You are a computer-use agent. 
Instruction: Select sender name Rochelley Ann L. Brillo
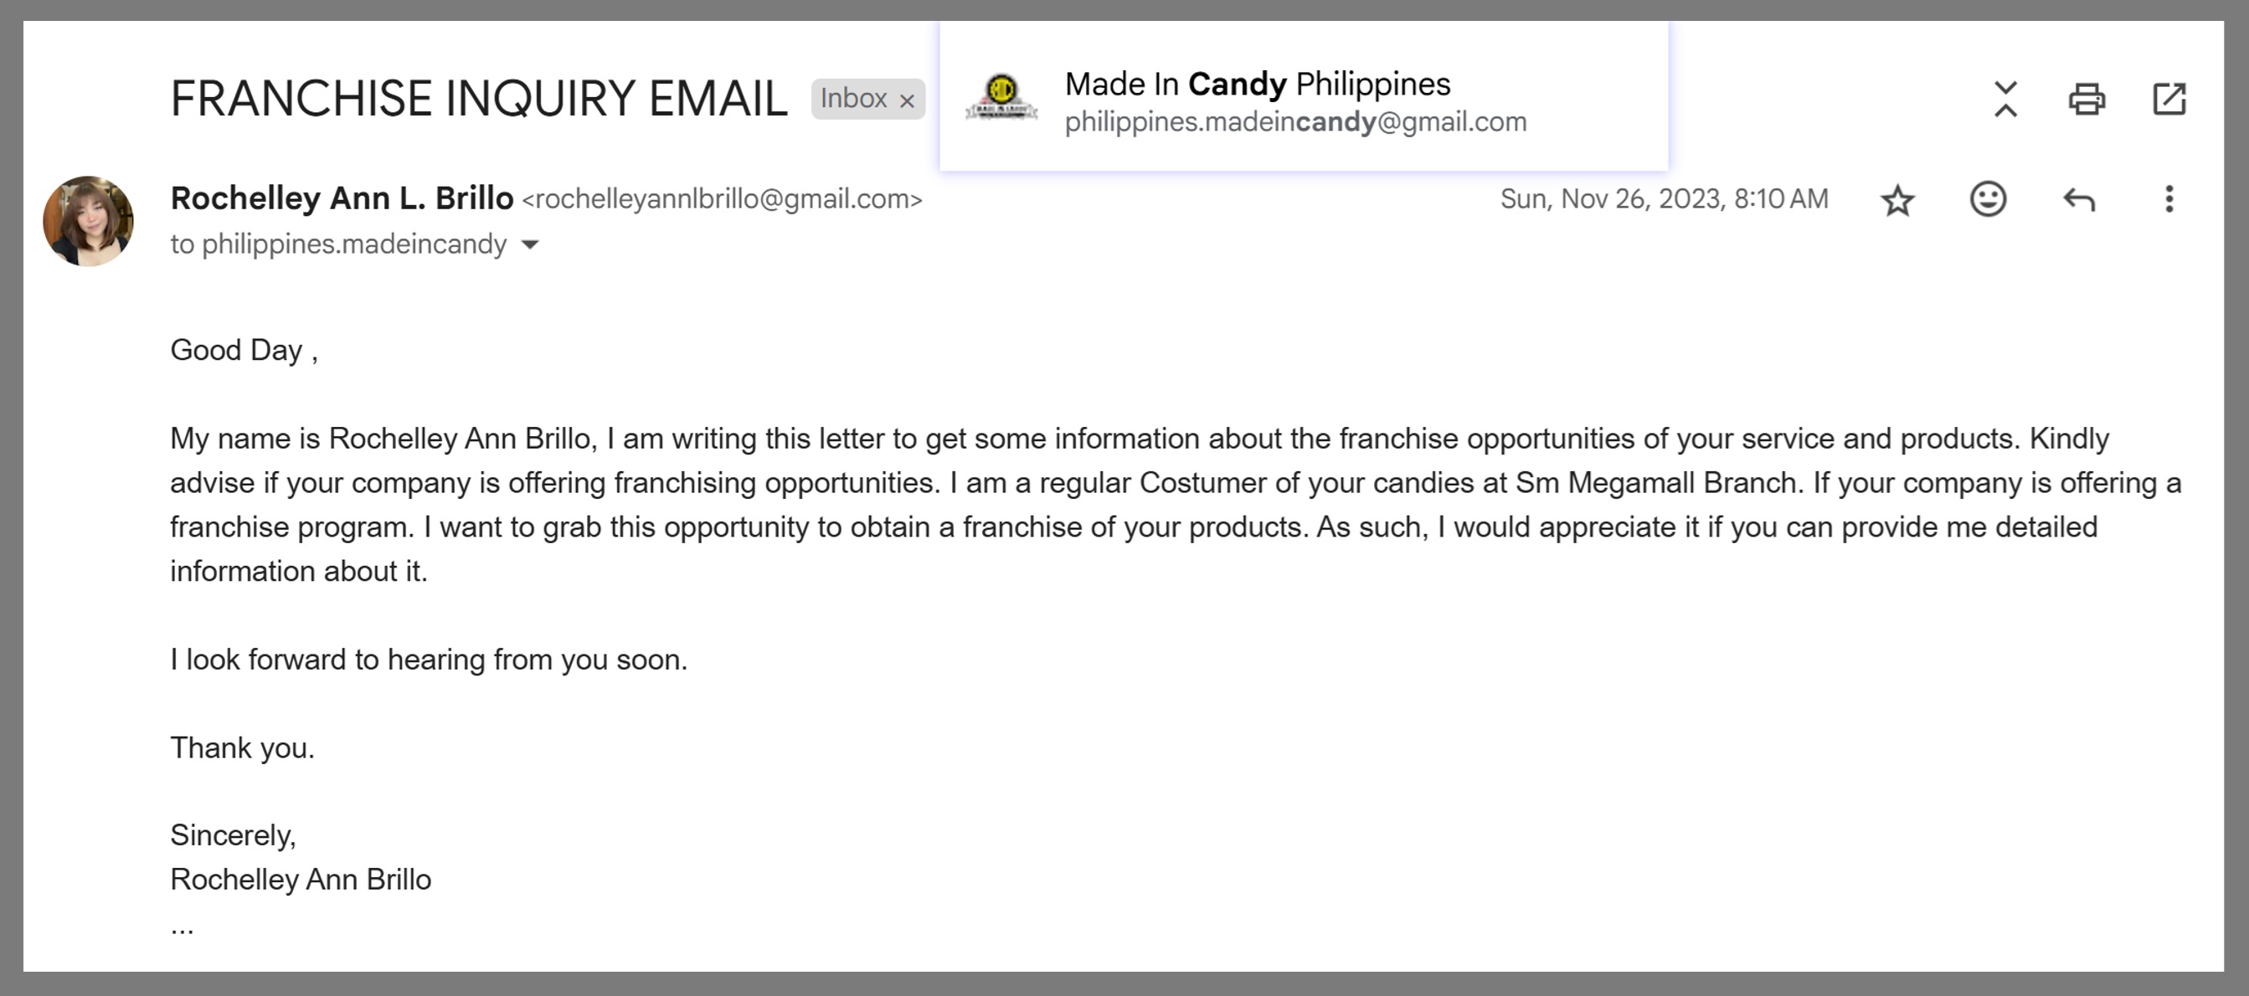342,198
